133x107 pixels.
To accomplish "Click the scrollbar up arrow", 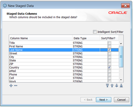I will [121, 44].
